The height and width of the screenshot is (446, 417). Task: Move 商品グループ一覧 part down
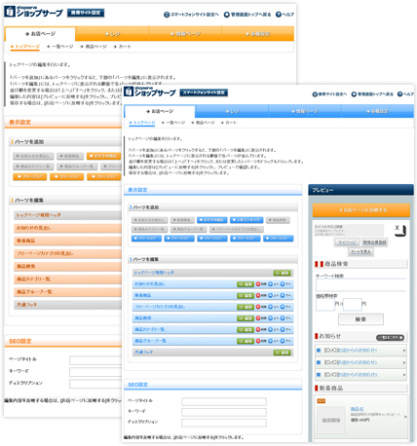coord(285,341)
